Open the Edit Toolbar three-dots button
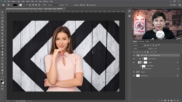Viewport: 182px width, 102px height. click(x=2, y=76)
